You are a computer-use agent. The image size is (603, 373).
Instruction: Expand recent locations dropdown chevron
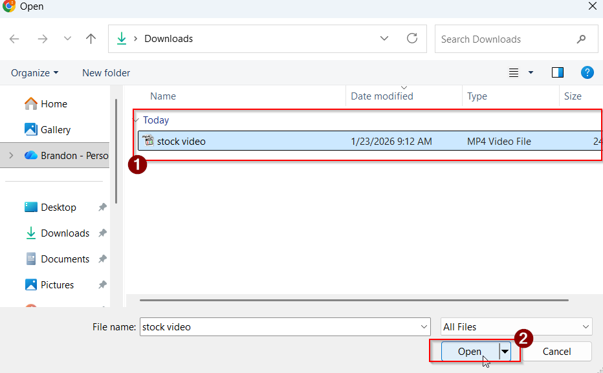coord(67,39)
